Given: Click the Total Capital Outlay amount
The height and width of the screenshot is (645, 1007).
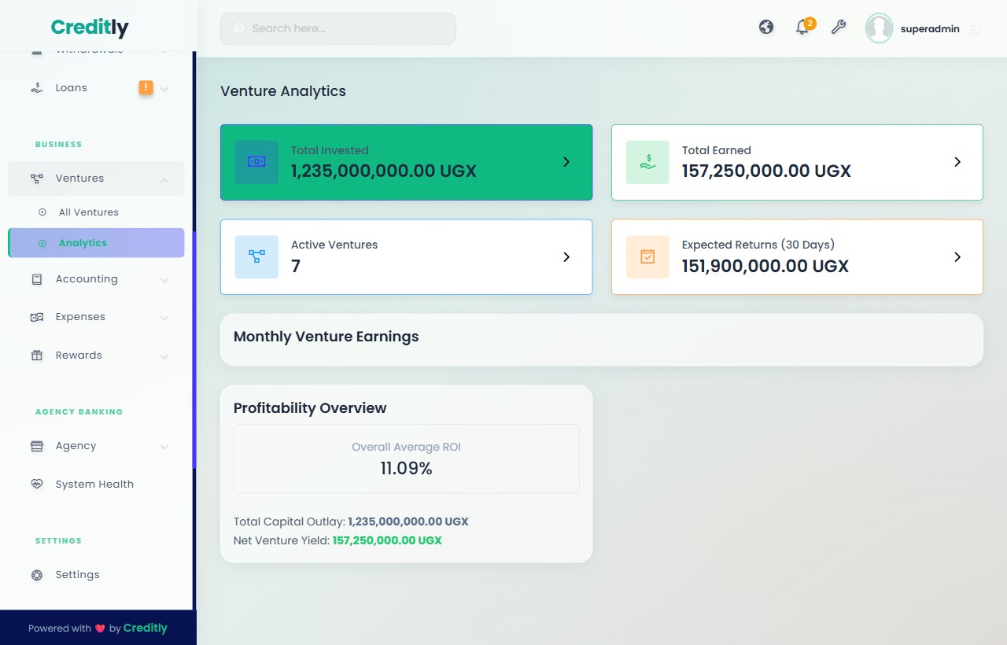Looking at the screenshot, I should click(408, 522).
